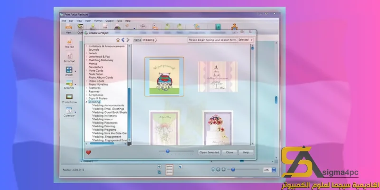This screenshot has height=190, width=380.
Task: Open the Object menu
Action: click(x=109, y=21)
